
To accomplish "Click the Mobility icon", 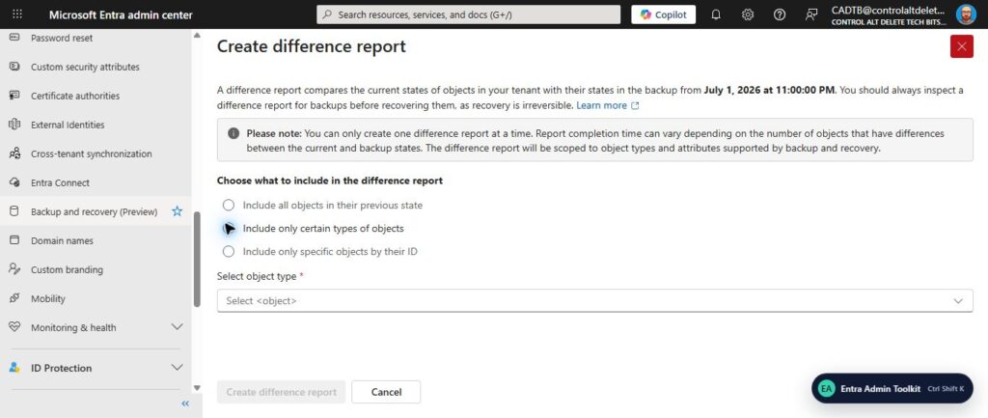I will (x=14, y=299).
